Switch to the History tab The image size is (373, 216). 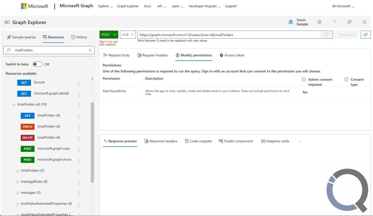pyautogui.click(x=79, y=37)
